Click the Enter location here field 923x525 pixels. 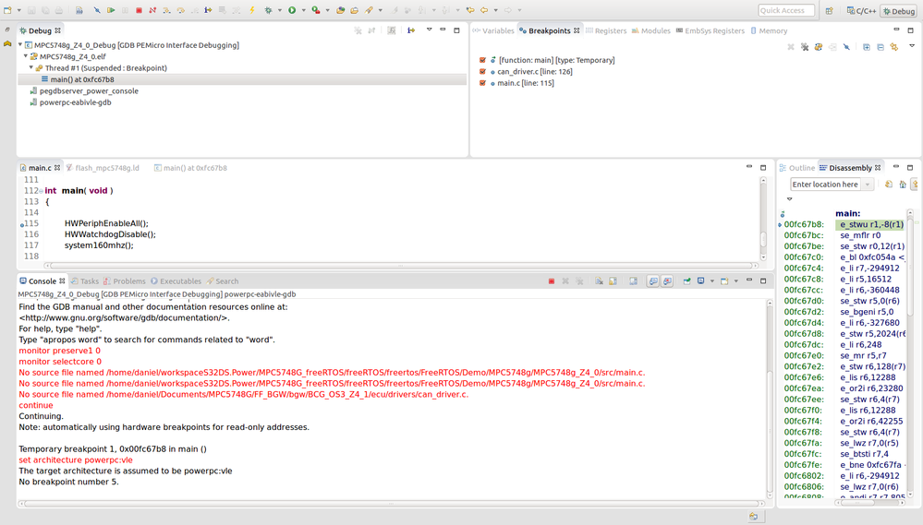(x=825, y=185)
